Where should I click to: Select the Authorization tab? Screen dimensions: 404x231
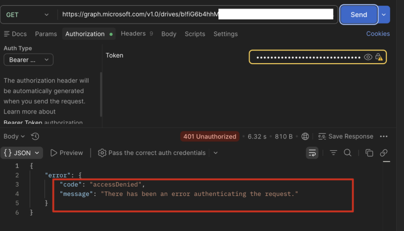click(89, 34)
